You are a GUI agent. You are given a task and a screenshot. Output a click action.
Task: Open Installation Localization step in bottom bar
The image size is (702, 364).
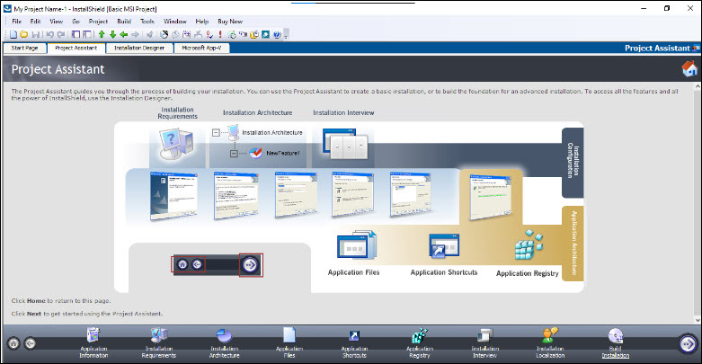click(550, 343)
